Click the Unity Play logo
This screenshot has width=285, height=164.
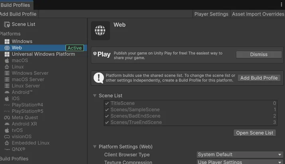pos(102,54)
